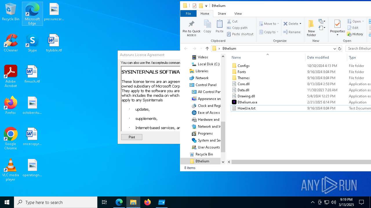Image resolution: width=371 pixels, height=208 pixels.
Task: Click History in Open group
Action: pyautogui.click(x=355, y=34)
